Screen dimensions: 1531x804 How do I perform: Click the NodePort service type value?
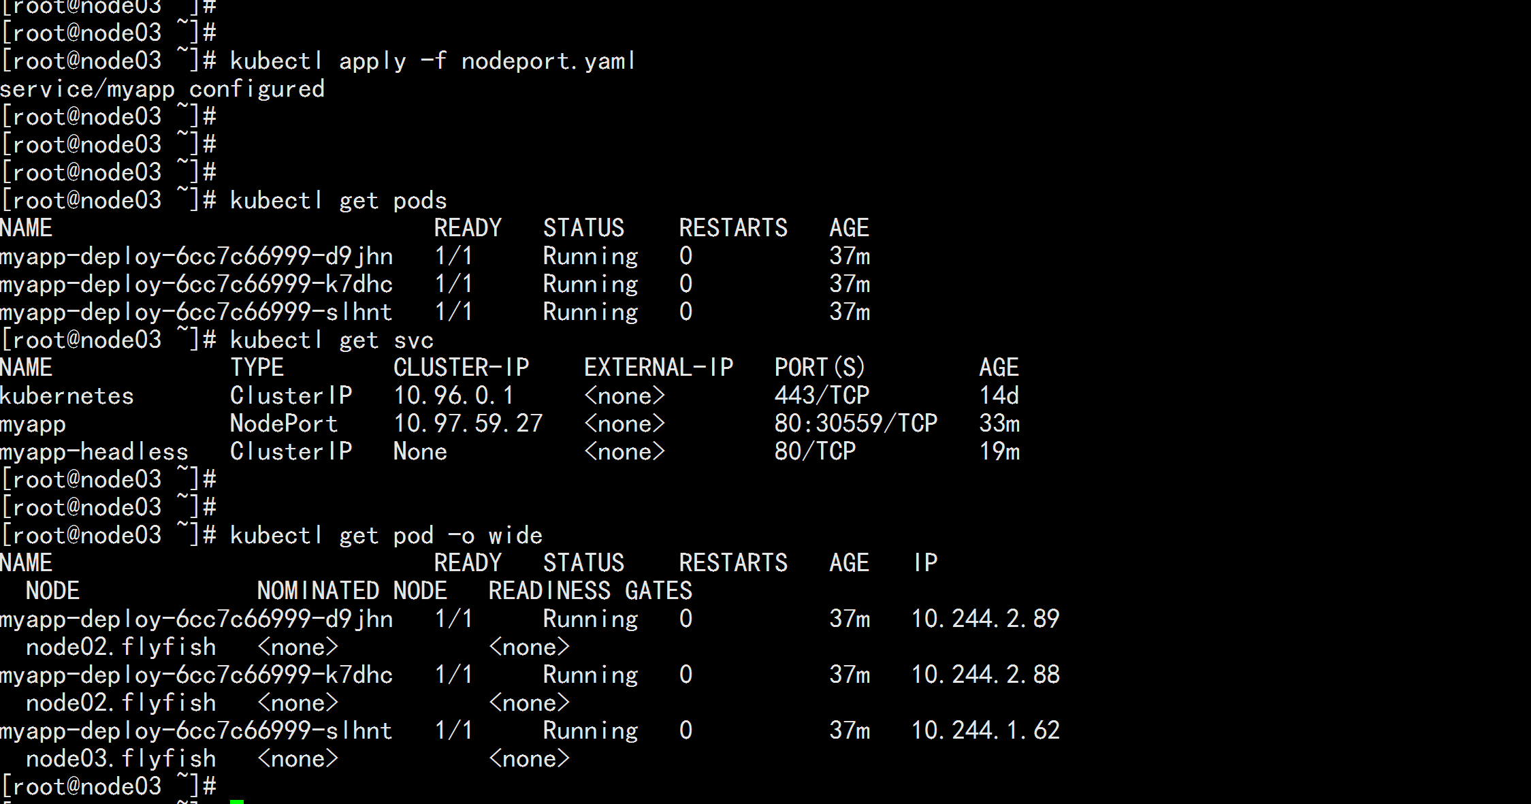point(284,424)
